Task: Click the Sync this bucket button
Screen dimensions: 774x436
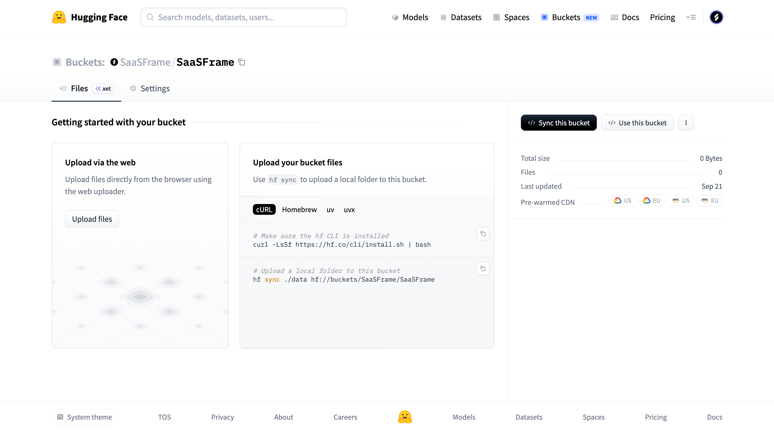Action: click(558, 123)
